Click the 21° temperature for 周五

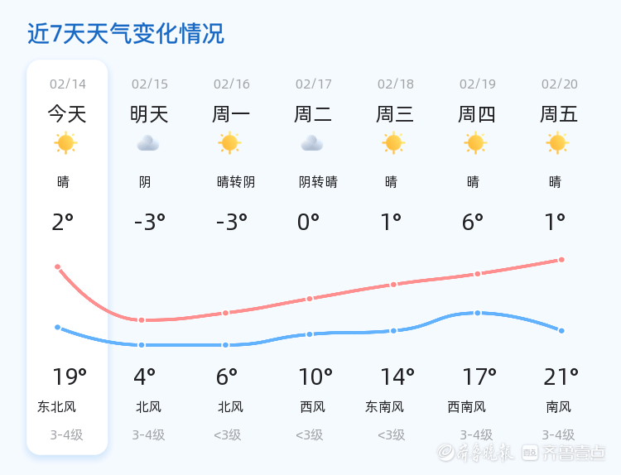(561, 377)
